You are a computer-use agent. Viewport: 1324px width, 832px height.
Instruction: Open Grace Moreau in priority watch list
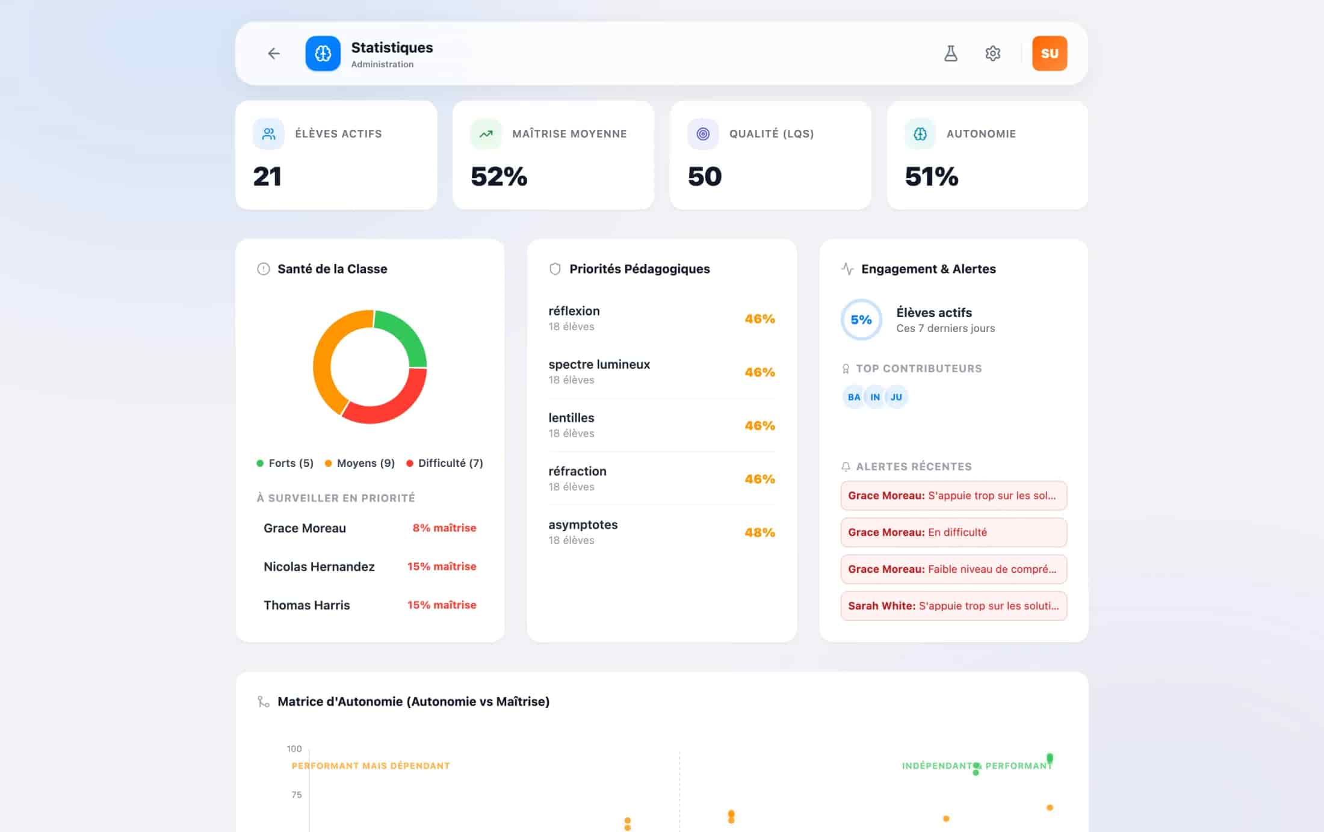[370, 528]
